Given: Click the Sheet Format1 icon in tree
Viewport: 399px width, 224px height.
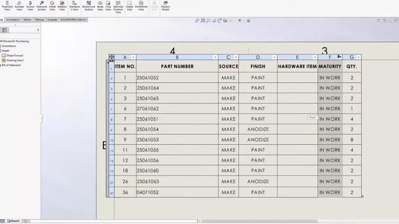Looking at the screenshot, I should click(x=4, y=55).
